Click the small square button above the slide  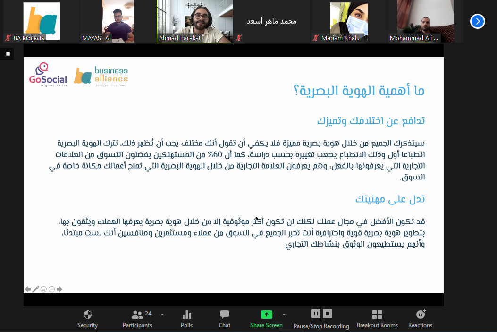tap(8, 54)
